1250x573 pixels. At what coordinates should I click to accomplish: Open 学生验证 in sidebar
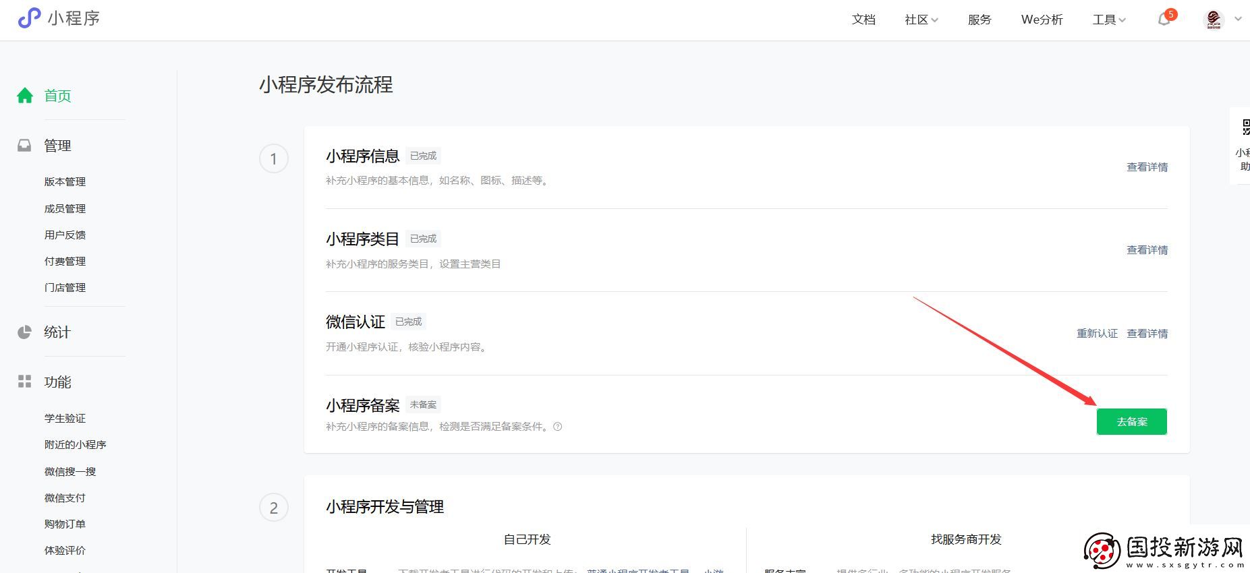65,419
